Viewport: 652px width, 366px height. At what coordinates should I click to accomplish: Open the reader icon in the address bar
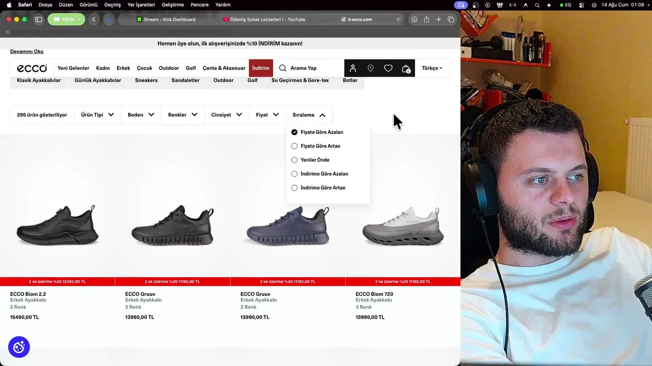pyautogui.click(x=398, y=19)
